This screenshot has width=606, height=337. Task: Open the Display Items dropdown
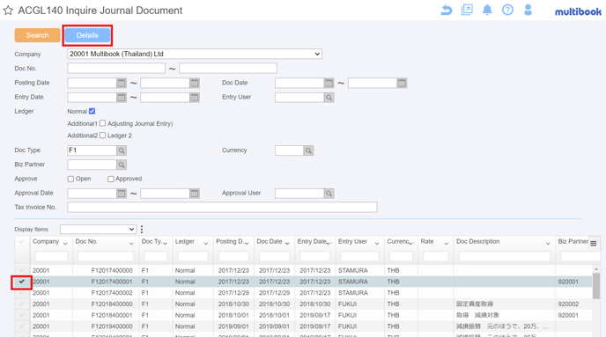pyautogui.click(x=98, y=230)
